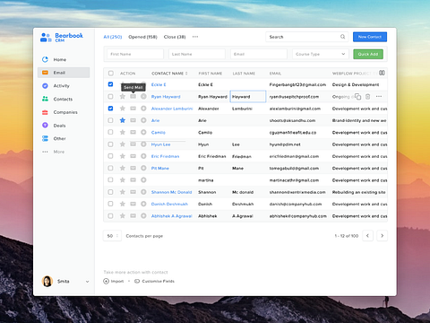Click the New Contact button
The width and height of the screenshot is (430, 323).
click(x=370, y=37)
